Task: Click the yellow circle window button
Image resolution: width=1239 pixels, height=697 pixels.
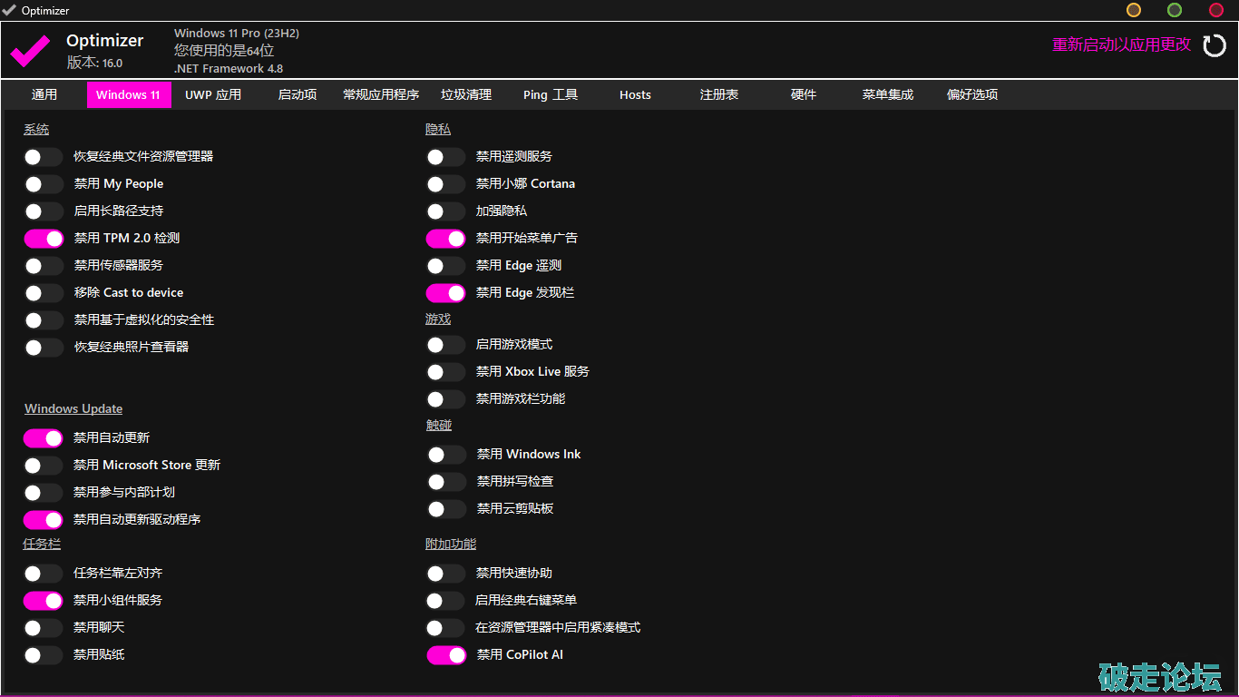Action: (x=1134, y=10)
